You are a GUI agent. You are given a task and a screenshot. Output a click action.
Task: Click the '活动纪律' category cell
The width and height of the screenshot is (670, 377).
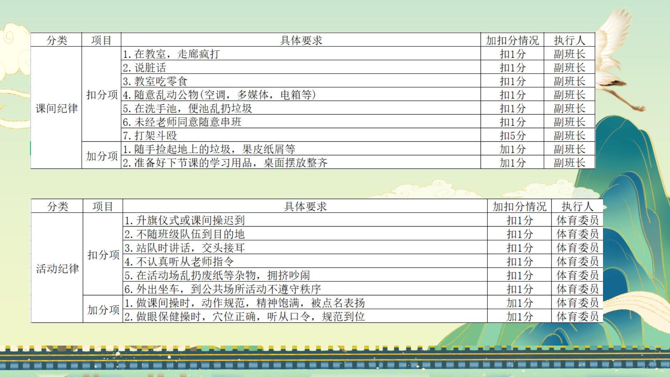click(57, 268)
